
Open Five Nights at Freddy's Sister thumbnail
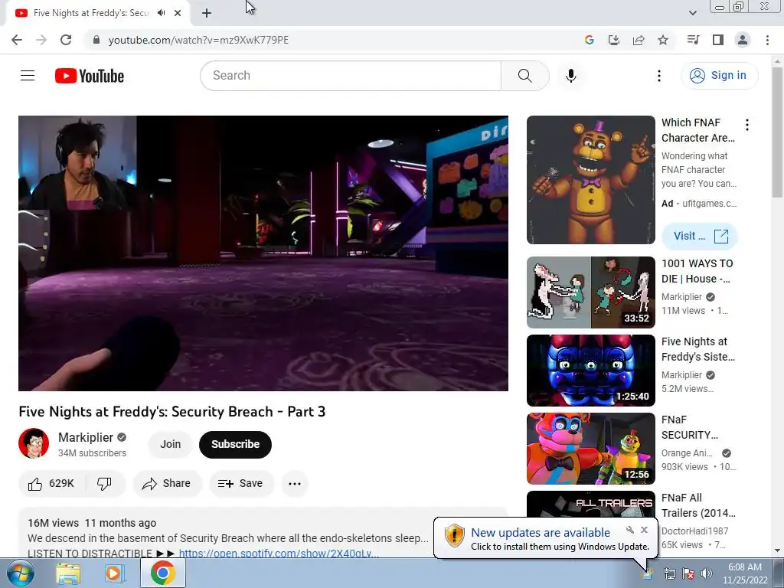590,371
